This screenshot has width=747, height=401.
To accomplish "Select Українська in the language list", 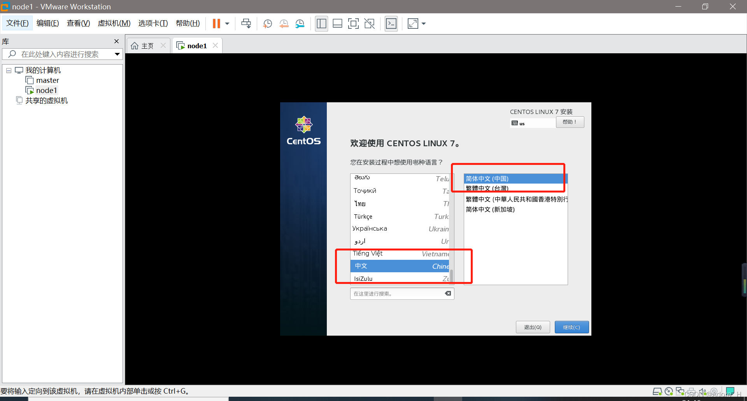I will [x=400, y=229].
